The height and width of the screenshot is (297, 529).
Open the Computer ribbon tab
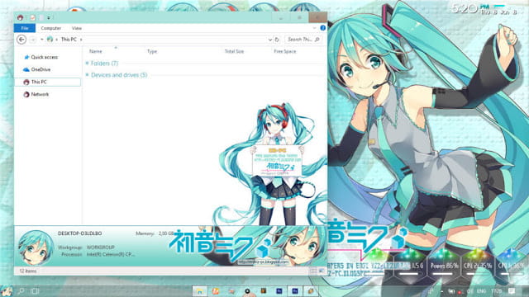coord(51,28)
